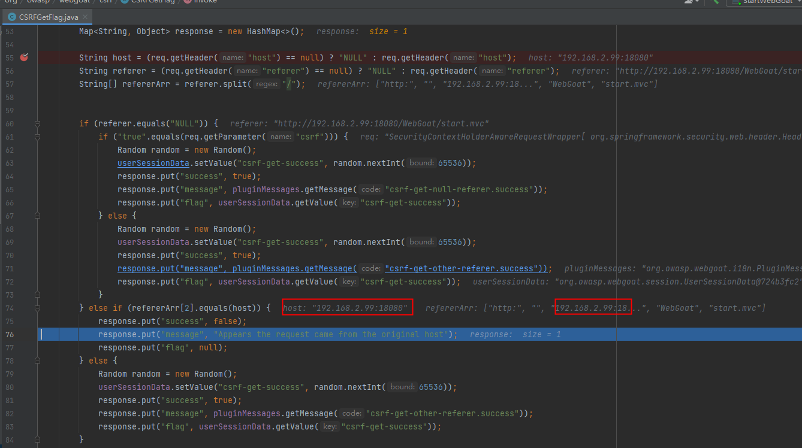Collapse the nested if block at line 61
The width and height of the screenshot is (802, 448).
coord(37,137)
